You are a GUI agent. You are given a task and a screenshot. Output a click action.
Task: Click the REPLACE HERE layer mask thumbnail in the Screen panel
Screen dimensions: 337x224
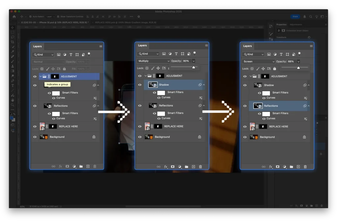coord(263,127)
